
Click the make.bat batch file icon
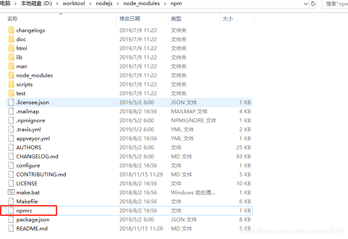(11, 192)
